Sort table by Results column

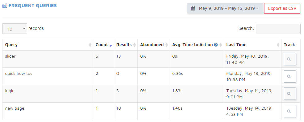pyautogui.click(x=126, y=45)
